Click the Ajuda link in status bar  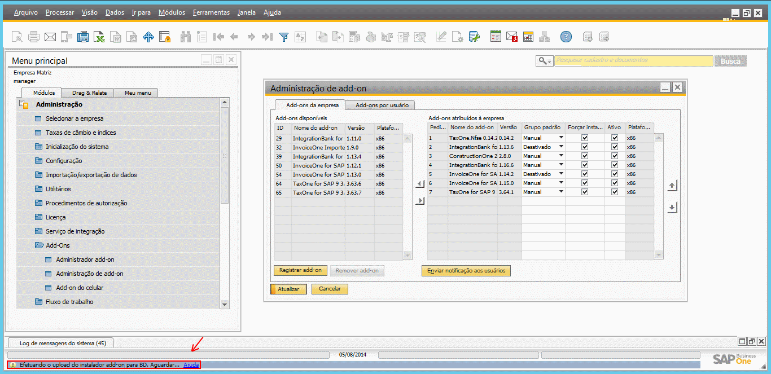pos(191,365)
